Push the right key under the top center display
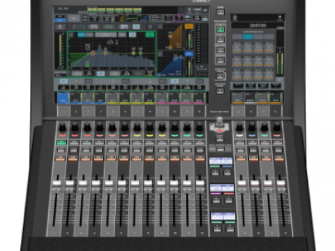Image resolution: width=335 pixels, height=251 pixels. (x=228, y=172)
